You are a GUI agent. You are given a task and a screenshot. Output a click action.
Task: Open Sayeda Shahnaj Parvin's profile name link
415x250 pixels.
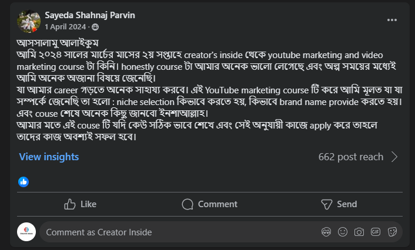point(89,15)
